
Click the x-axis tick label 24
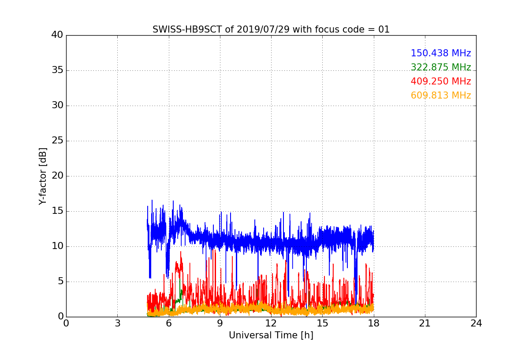[476, 323]
